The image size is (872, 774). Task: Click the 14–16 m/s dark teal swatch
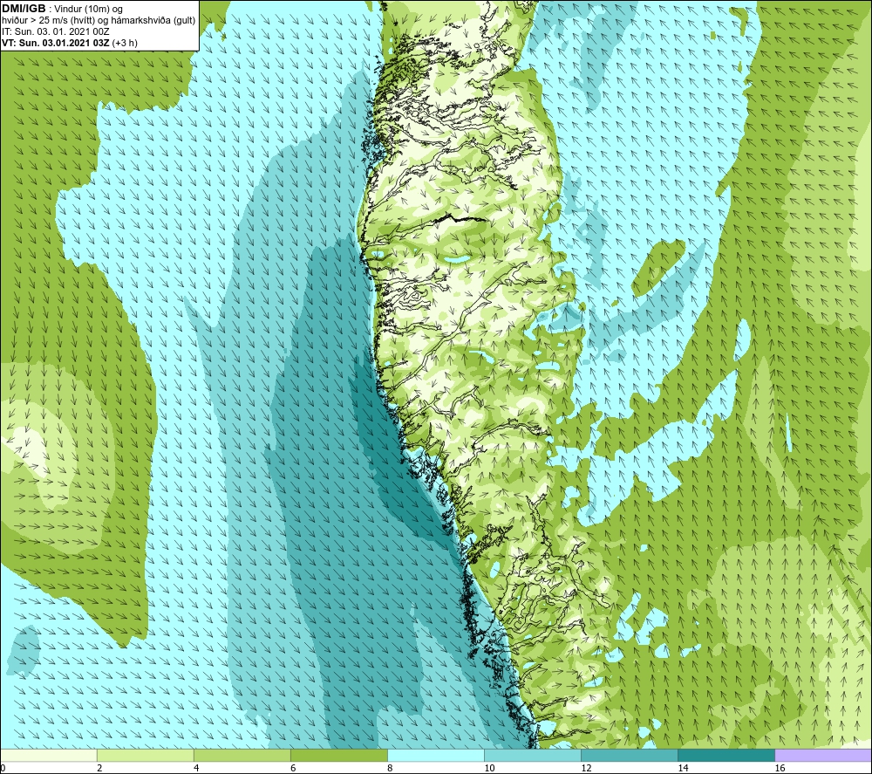click(726, 756)
